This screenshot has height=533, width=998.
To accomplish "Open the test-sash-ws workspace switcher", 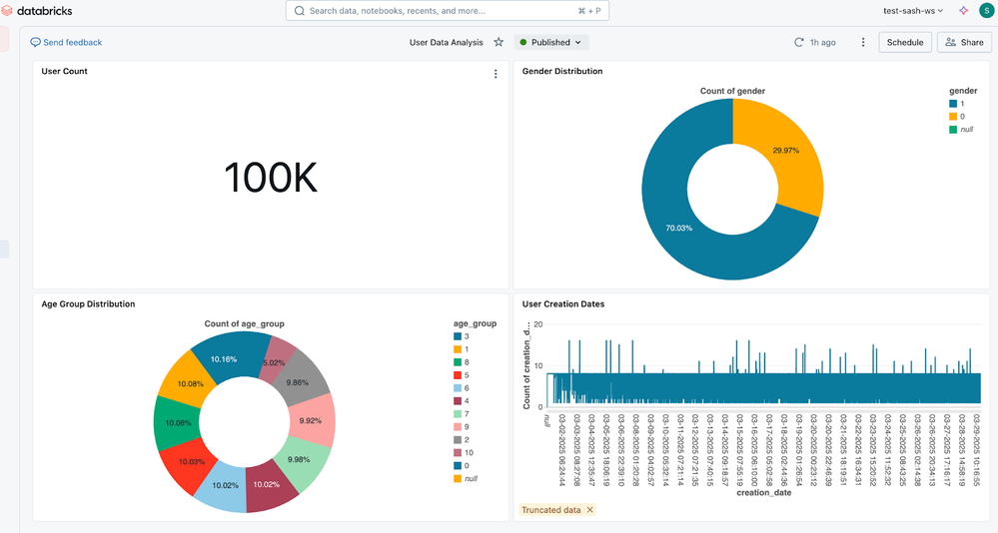I will click(x=913, y=11).
